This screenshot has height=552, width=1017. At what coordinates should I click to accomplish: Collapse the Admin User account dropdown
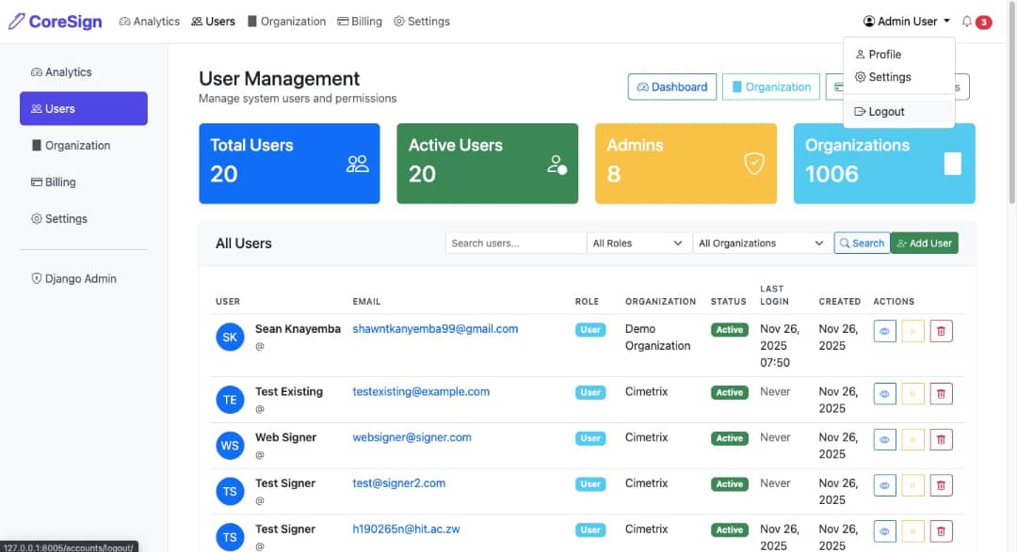point(906,22)
